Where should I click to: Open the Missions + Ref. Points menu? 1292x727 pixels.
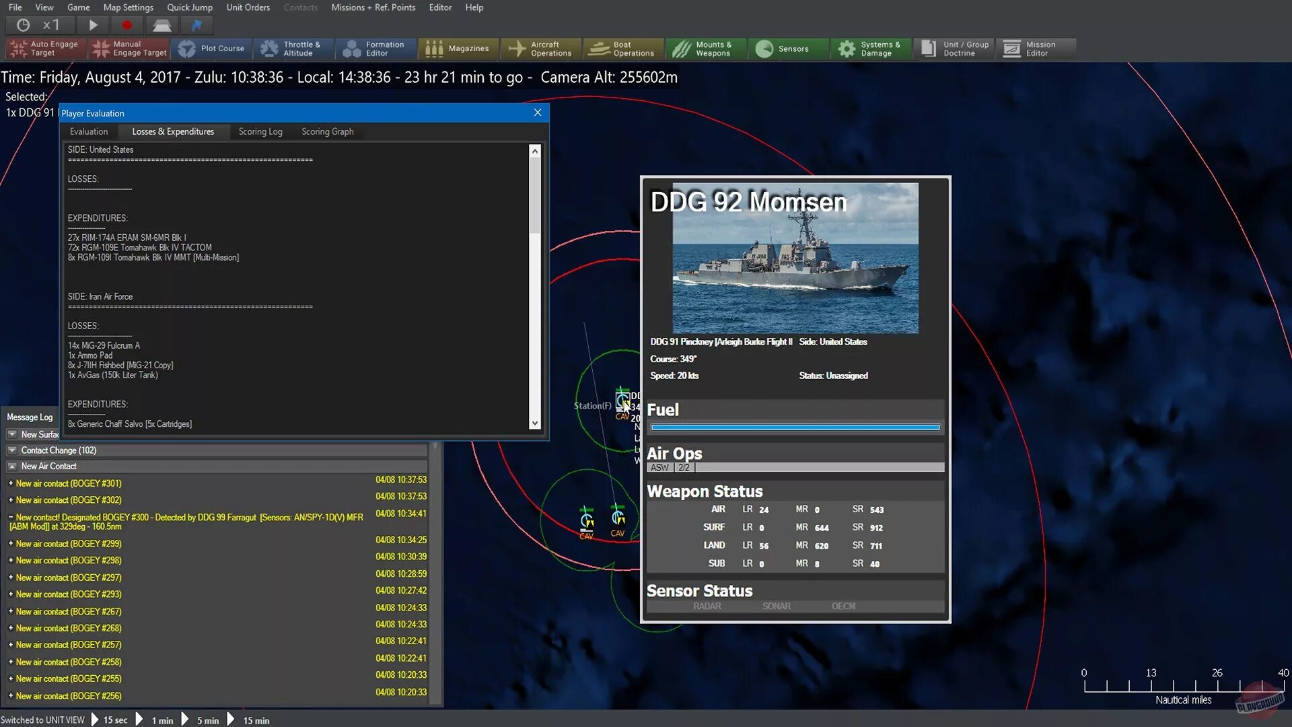(373, 7)
